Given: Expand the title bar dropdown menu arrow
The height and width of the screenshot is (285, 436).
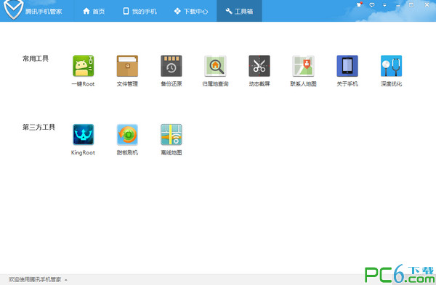Looking at the screenshot, I should [385, 5].
